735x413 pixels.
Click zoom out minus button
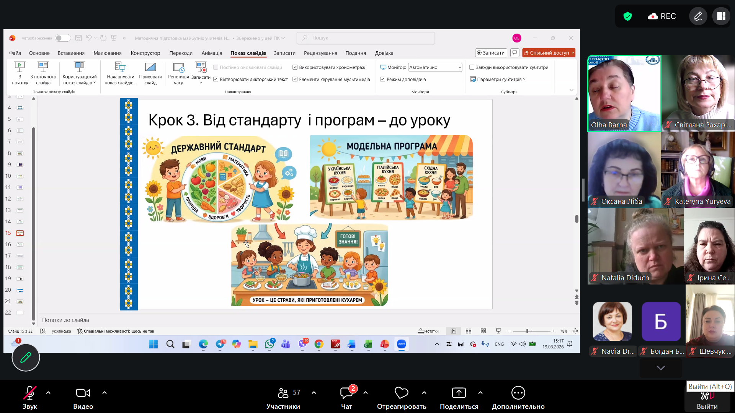click(x=510, y=331)
